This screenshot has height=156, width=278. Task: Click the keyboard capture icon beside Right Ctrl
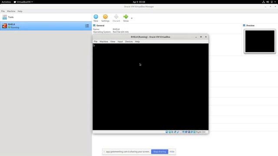194,132
